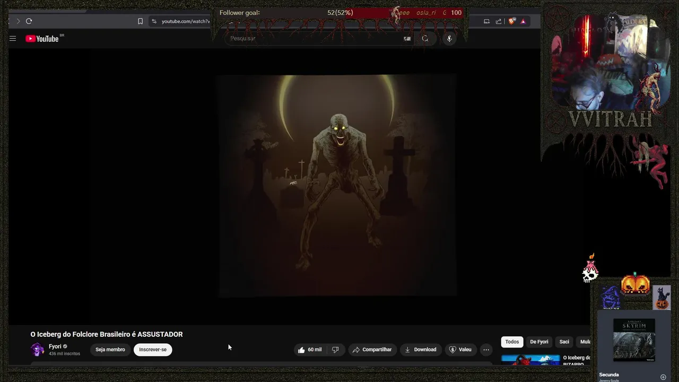Open Brave Rewards triangle icon
This screenshot has height=382, width=679.
523,21
